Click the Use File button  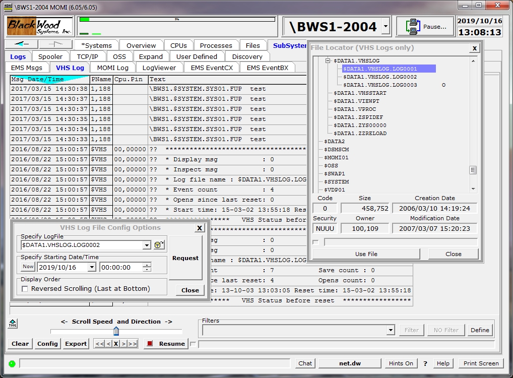pyautogui.click(x=366, y=254)
